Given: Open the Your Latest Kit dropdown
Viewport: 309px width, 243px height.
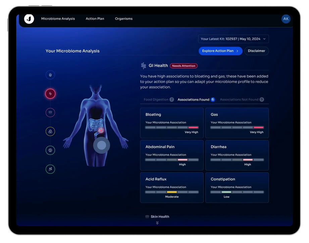Looking at the screenshot, I should point(233,39).
